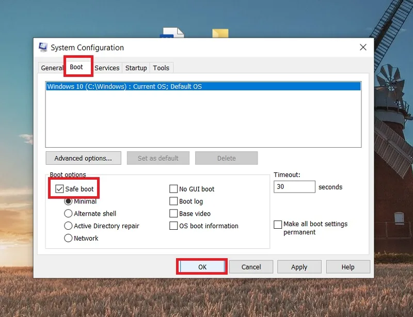Enable Base video option
The image size is (413, 317).
coord(173,213)
